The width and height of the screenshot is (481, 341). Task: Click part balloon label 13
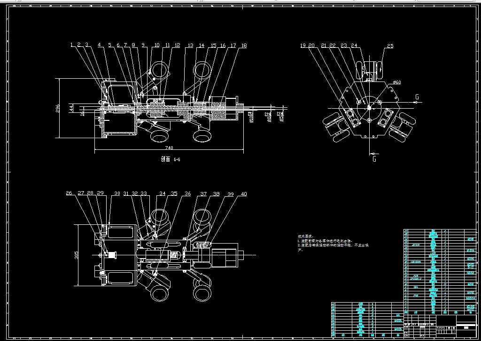pyautogui.click(x=190, y=45)
